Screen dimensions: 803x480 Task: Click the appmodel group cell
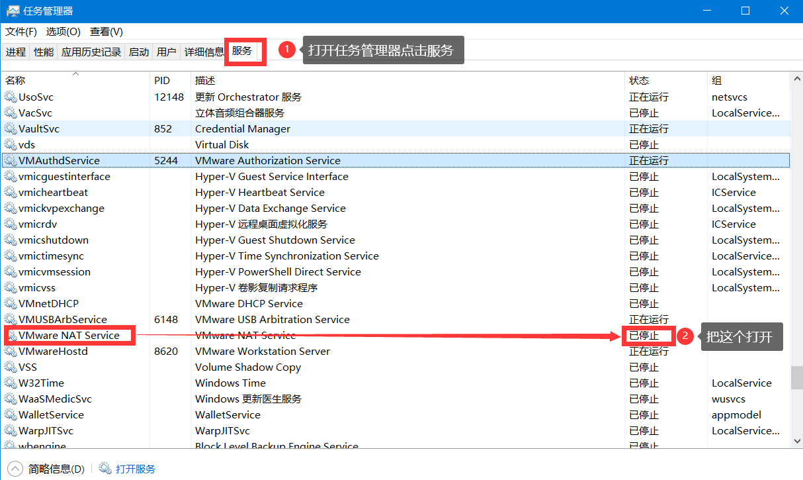pyautogui.click(x=736, y=414)
